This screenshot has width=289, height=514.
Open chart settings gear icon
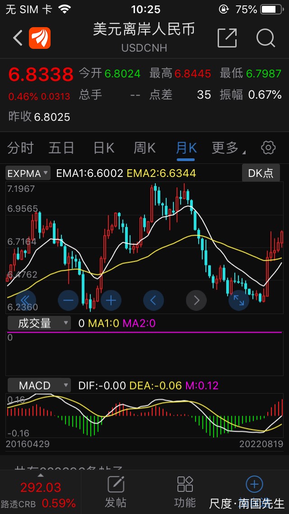pyautogui.click(x=268, y=148)
